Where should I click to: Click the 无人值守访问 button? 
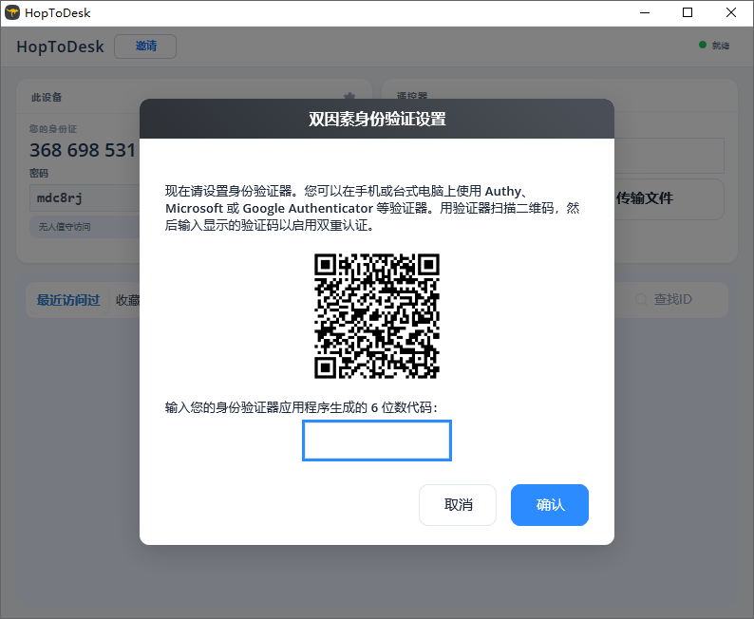coord(85,226)
